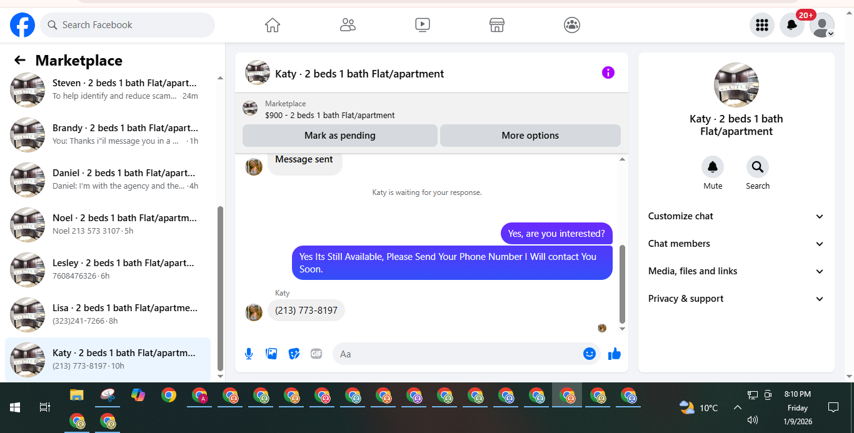Click the Mark as pending button

[x=340, y=136]
